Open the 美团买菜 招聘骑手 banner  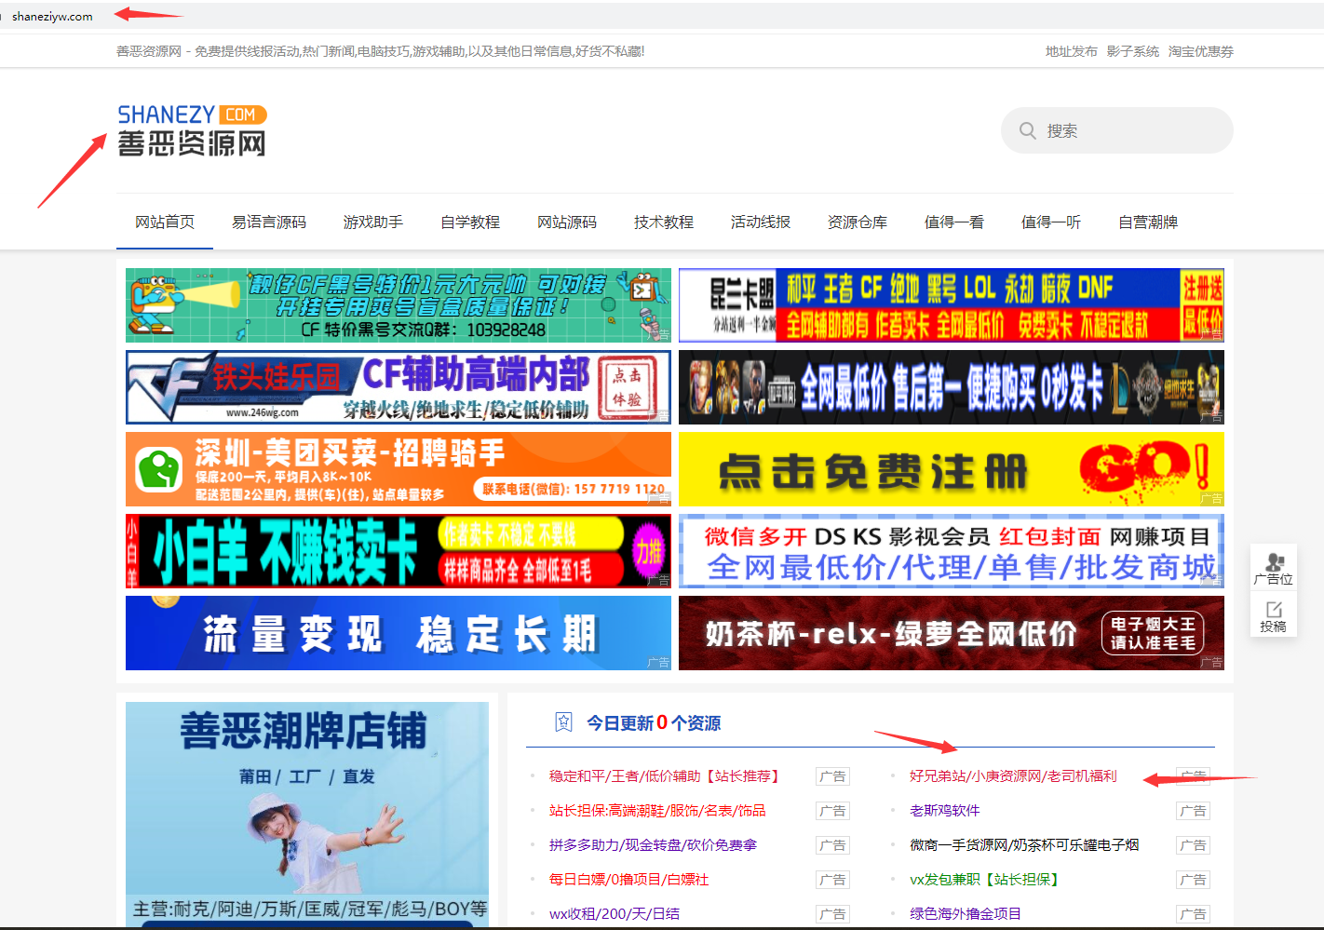tap(398, 469)
